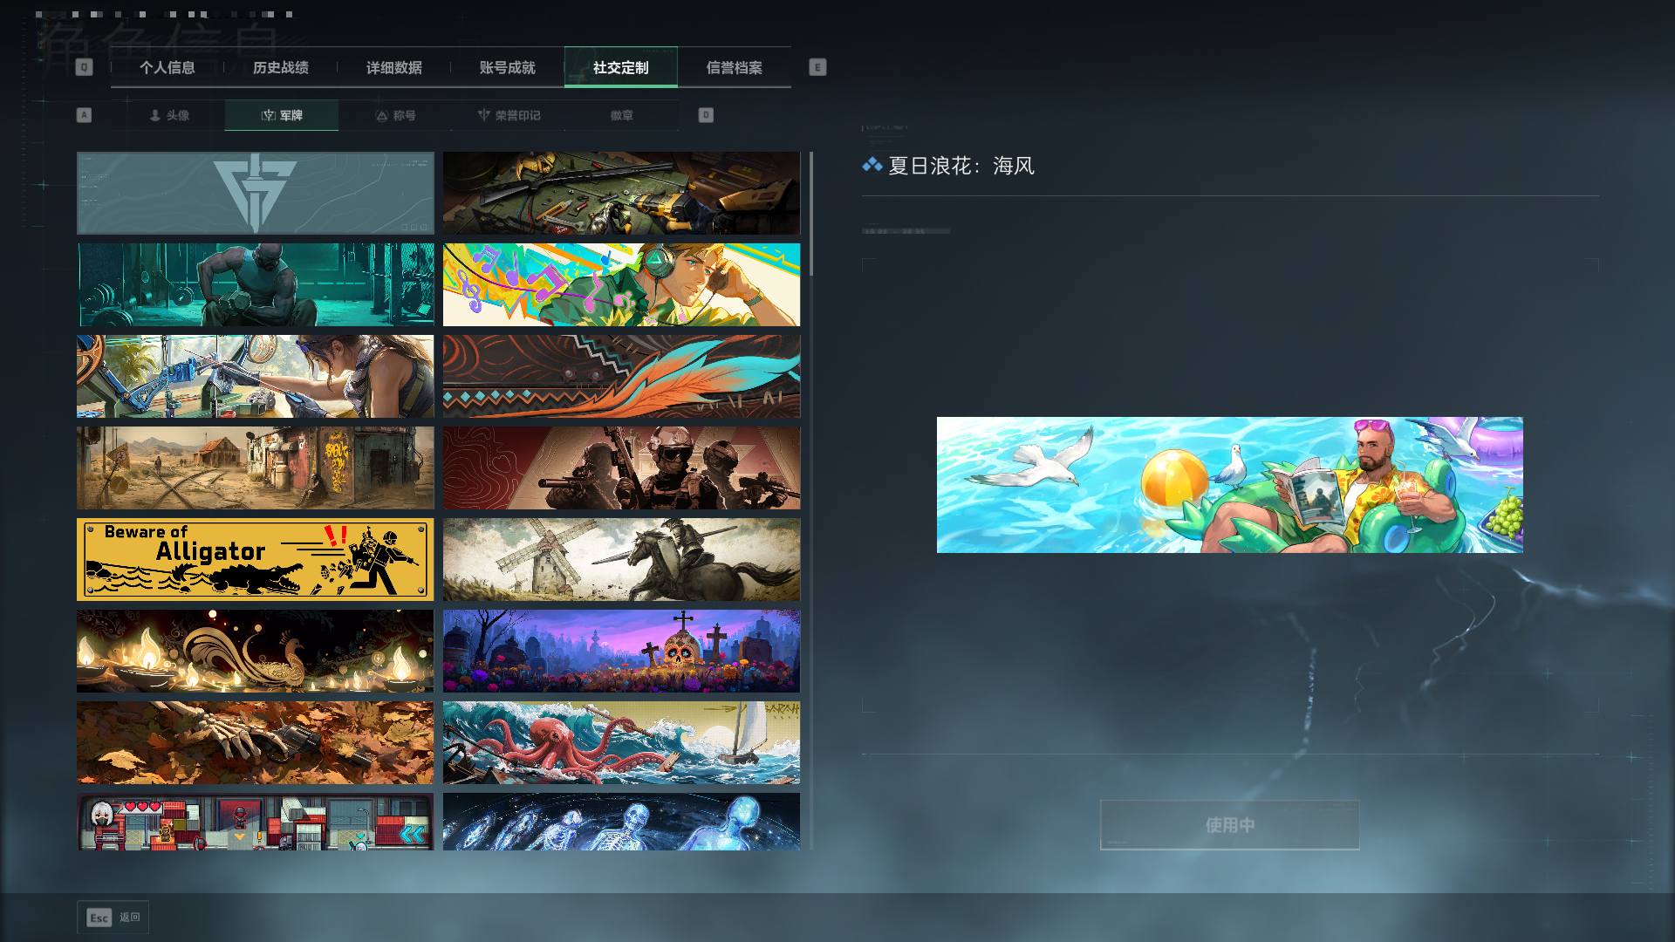Select the default logo dog tag banner
Screen dimensions: 1675x942
(x=255, y=194)
